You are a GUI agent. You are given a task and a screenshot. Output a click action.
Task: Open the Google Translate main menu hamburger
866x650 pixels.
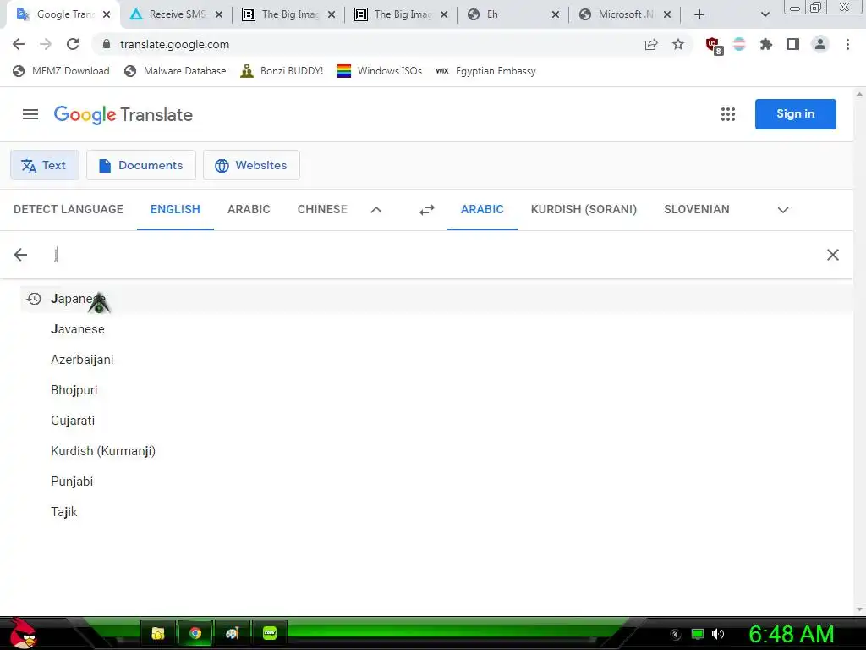[x=30, y=114]
